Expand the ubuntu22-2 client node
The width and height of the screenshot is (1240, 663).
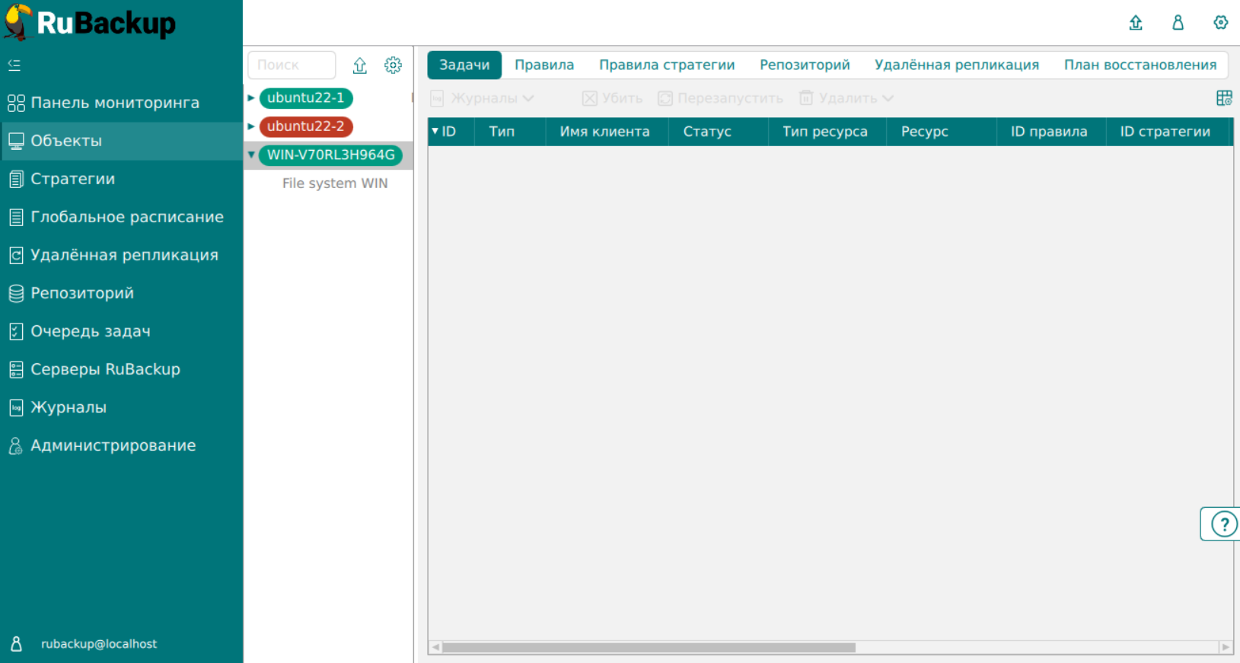click(x=251, y=126)
